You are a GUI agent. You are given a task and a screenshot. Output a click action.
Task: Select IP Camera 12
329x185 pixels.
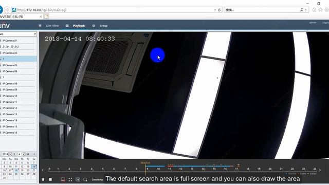(19, 108)
